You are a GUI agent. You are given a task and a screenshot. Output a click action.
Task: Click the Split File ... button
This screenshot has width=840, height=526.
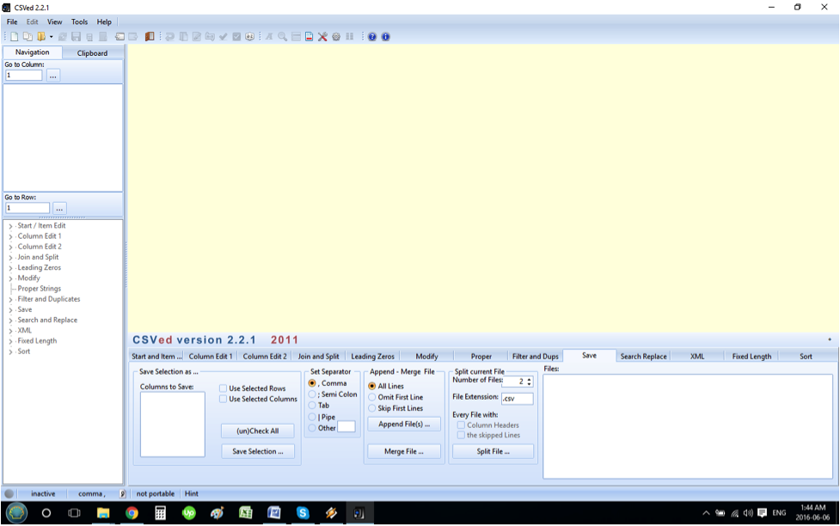493,451
